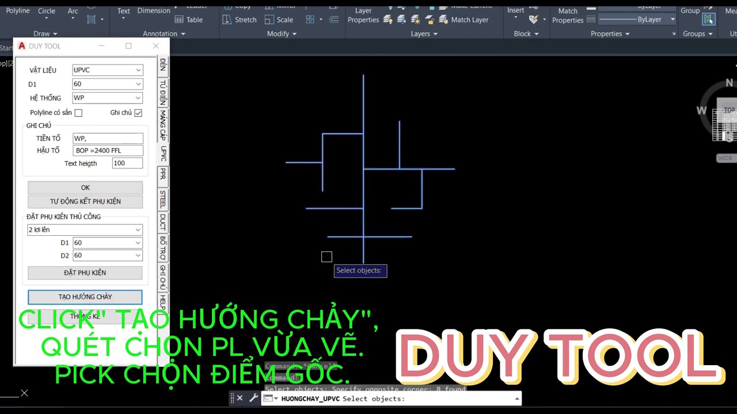
Task: Select the Hatch icon in Draw panel
Action: coord(91,19)
